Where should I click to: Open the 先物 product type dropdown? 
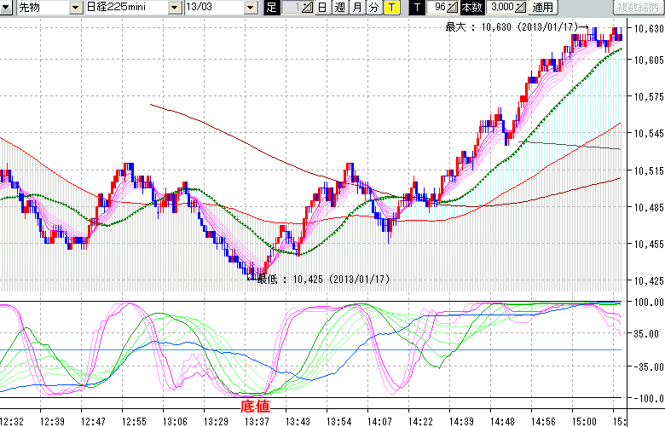(74, 8)
